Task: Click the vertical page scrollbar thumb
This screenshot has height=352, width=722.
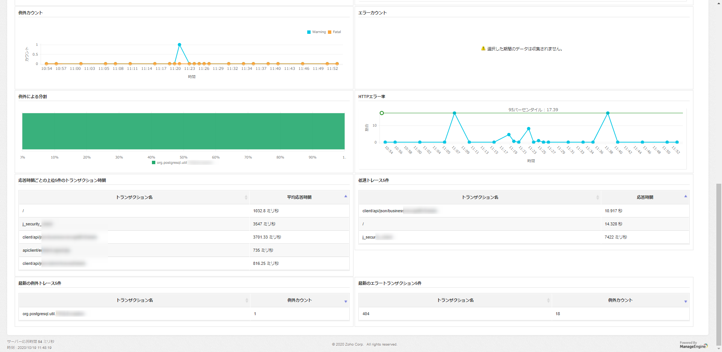Action: [719, 263]
